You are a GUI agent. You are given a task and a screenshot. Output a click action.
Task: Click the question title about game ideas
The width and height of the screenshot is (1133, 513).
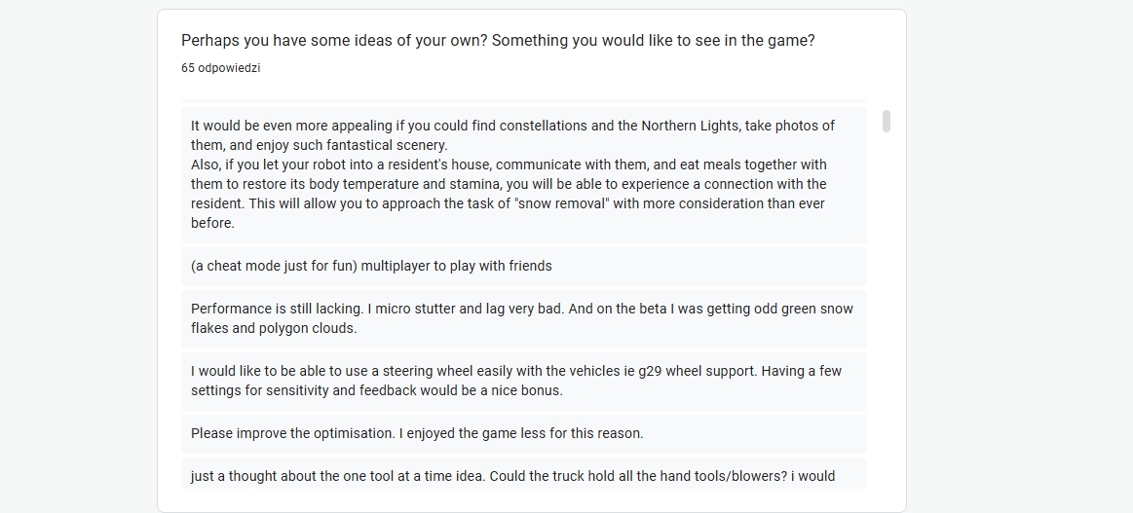click(x=498, y=41)
